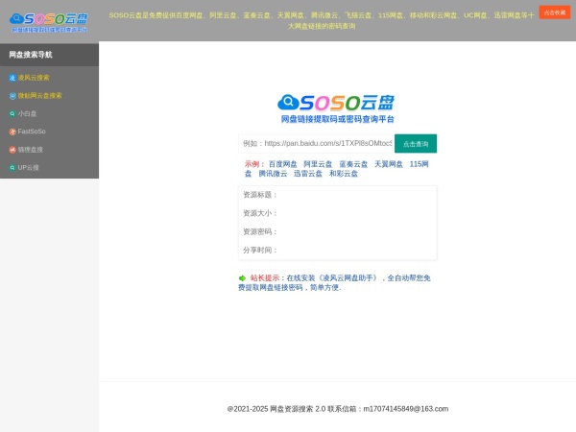Image resolution: width=576 pixels, height=432 pixels.
Task: Click the 资源密码 result label
Action: [260, 231]
